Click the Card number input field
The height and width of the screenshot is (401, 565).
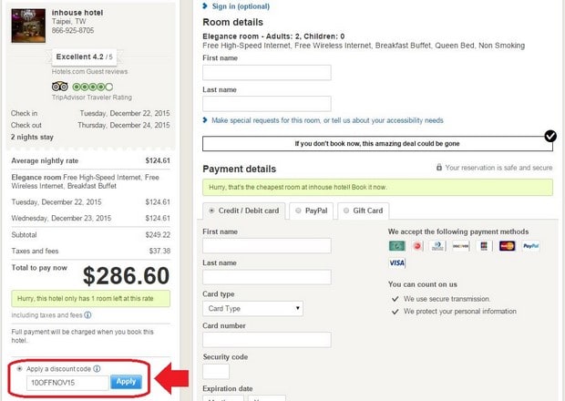266,340
